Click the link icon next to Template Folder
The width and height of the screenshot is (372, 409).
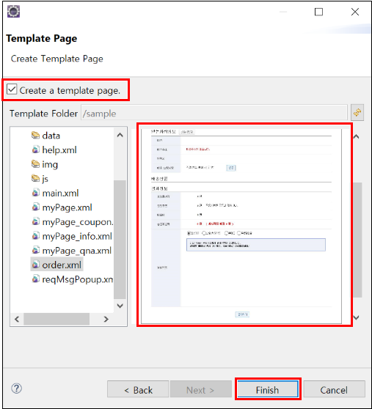357,112
